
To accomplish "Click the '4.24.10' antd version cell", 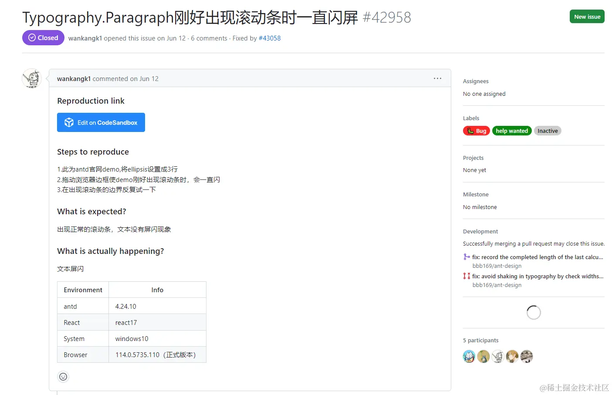I will 157,306.
